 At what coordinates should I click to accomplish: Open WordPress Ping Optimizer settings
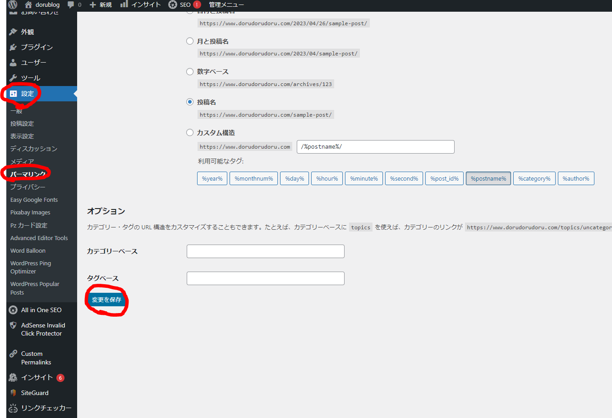[31, 267]
